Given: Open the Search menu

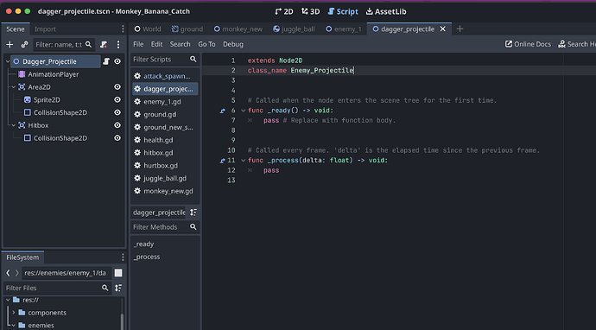Looking at the screenshot, I should click(x=181, y=44).
